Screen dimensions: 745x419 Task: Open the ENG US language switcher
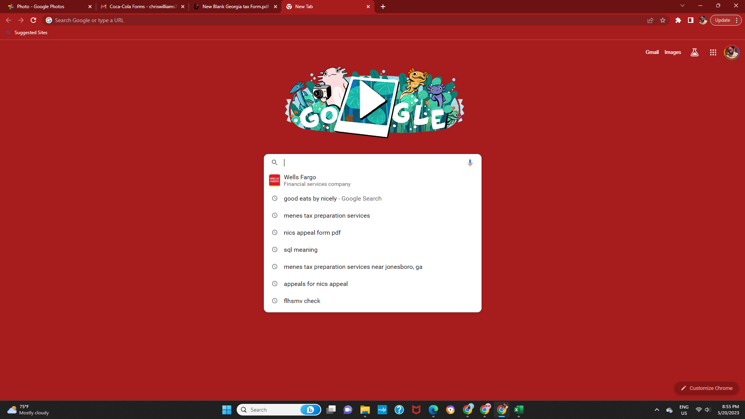point(684,410)
